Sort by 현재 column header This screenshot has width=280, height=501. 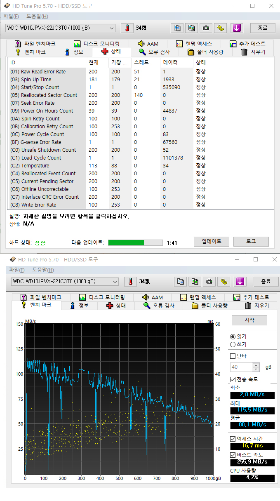click(x=97, y=63)
